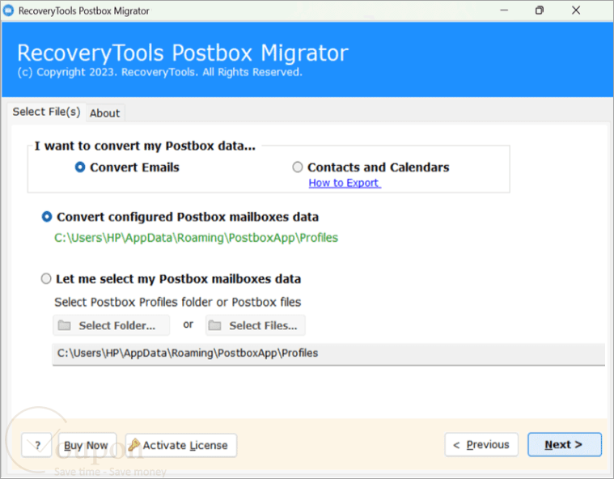Minimize the Postbox Migrator window
The image size is (614, 479).
coord(504,11)
